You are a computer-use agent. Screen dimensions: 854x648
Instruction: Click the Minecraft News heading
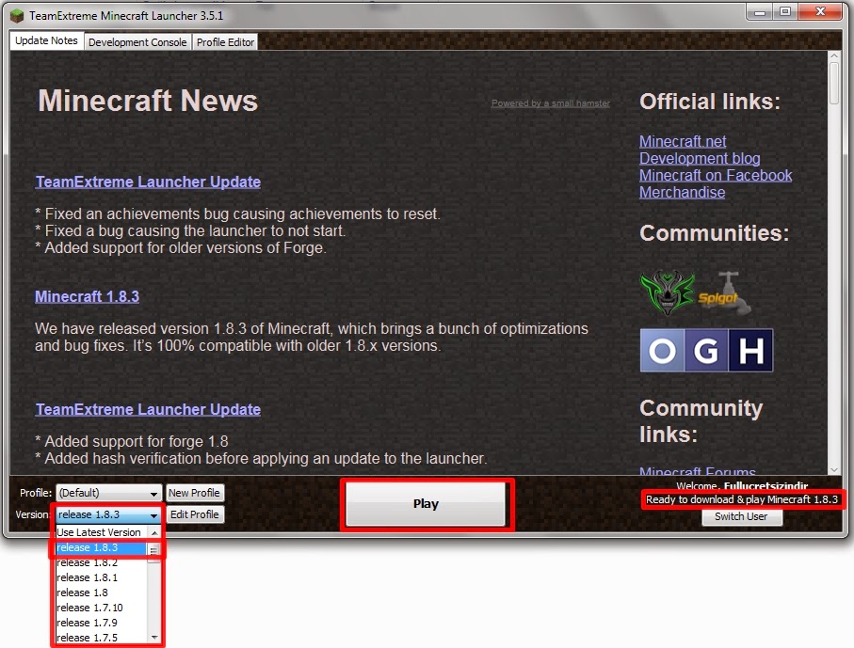pyautogui.click(x=148, y=101)
